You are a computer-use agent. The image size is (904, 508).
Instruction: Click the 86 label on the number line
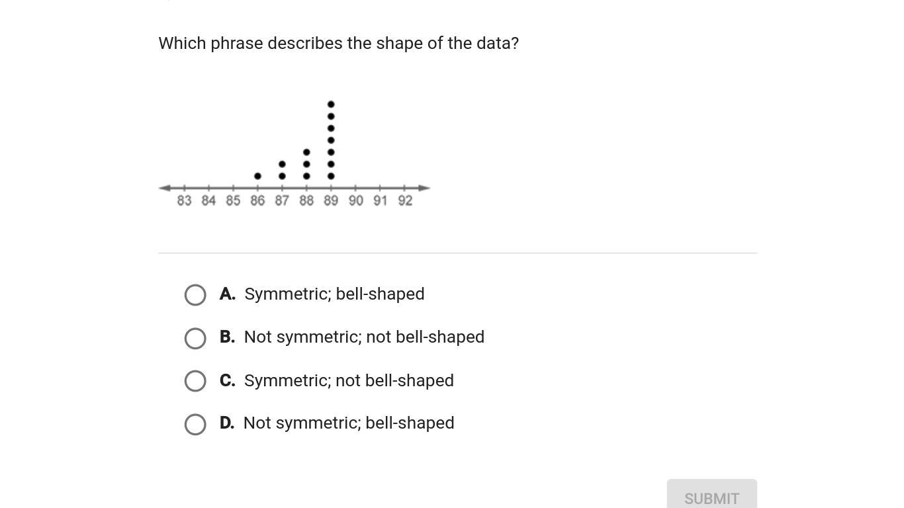click(x=257, y=201)
